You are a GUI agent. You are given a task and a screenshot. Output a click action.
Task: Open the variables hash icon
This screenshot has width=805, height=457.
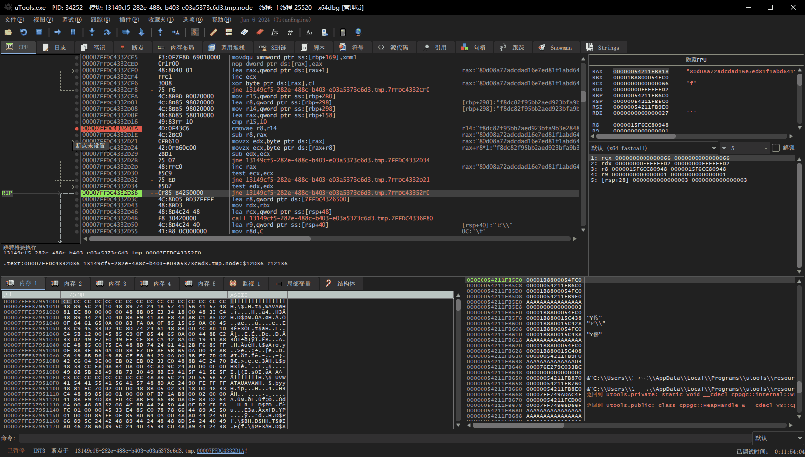tap(290, 32)
